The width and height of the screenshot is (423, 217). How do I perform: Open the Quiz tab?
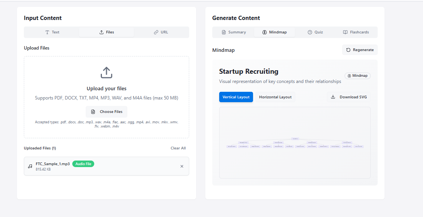tap(315, 32)
